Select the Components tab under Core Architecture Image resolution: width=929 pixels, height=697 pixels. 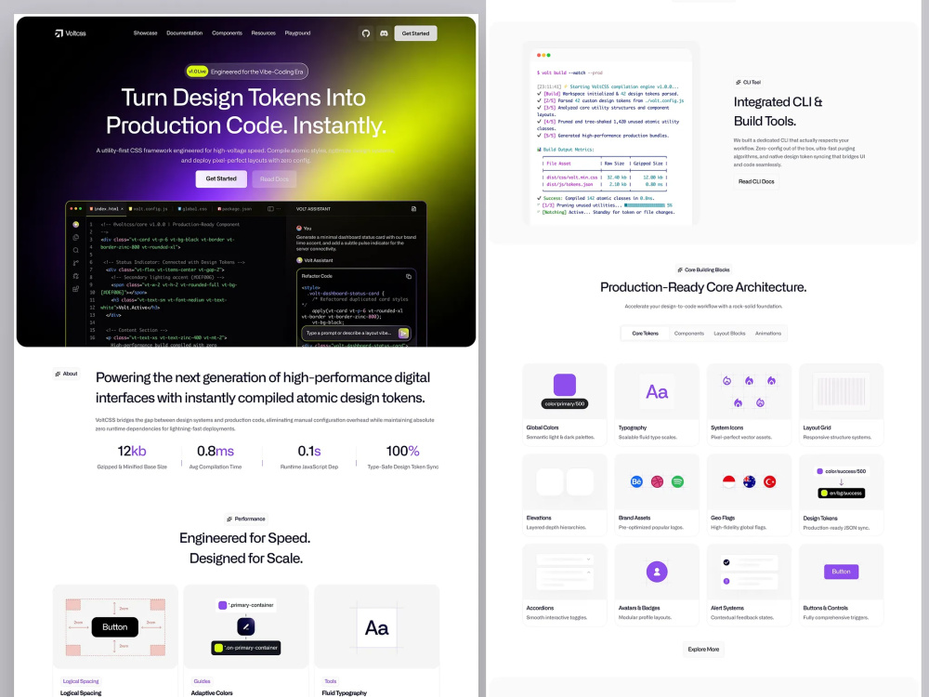pos(689,333)
